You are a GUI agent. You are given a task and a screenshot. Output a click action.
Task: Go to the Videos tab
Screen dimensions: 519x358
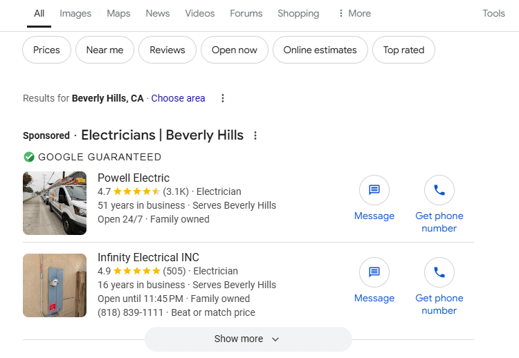coord(199,14)
